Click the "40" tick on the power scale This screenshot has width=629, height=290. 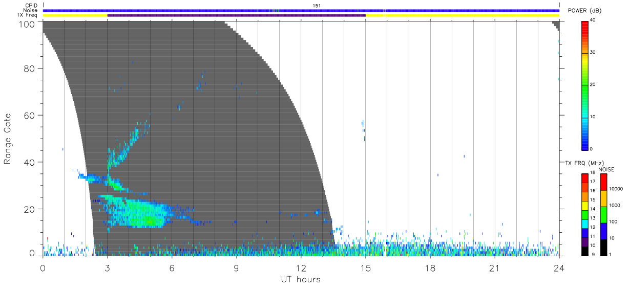[593, 20]
